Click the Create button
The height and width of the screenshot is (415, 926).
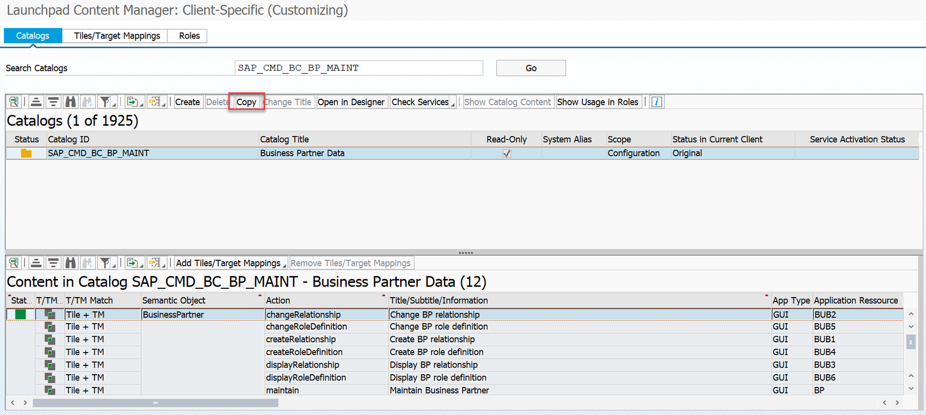[187, 102]
